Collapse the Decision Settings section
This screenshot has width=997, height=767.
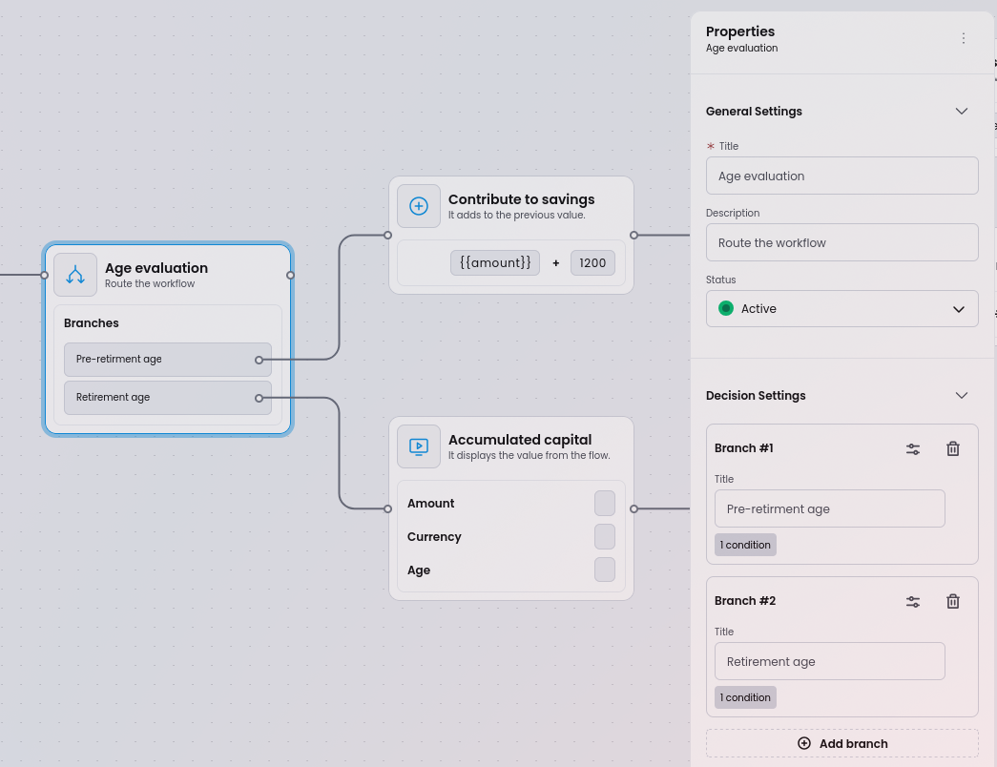point(962,395)
